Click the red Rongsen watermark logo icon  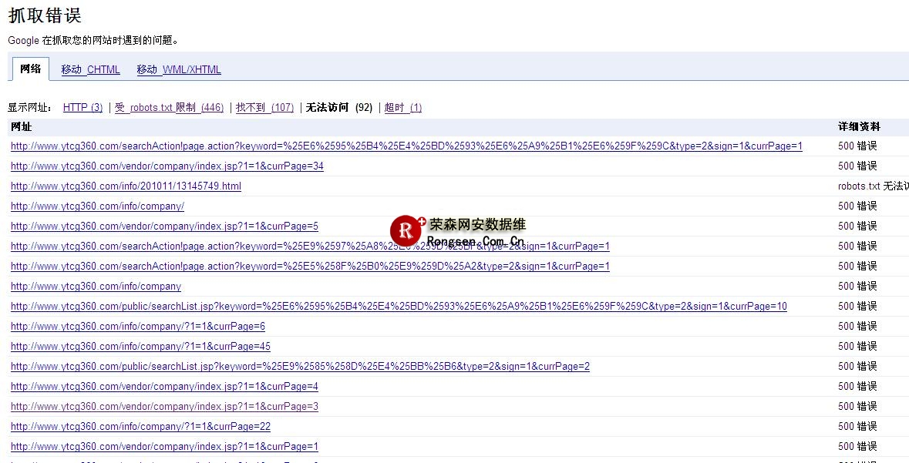point(406,230)
